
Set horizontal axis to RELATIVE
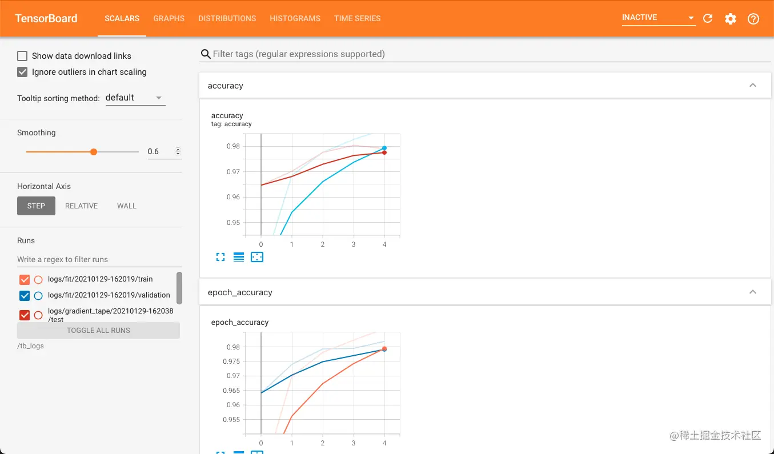tap(81, 206)
